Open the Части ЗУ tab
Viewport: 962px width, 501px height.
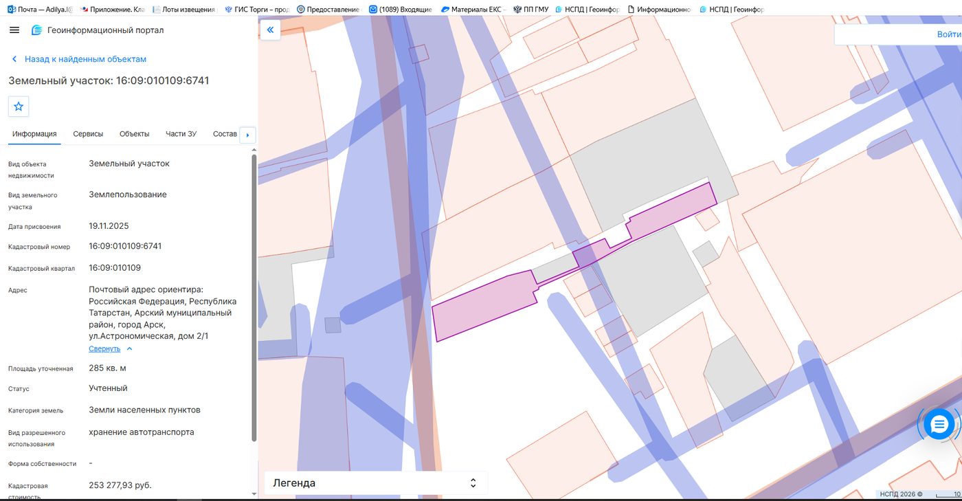tap(181, 134)
